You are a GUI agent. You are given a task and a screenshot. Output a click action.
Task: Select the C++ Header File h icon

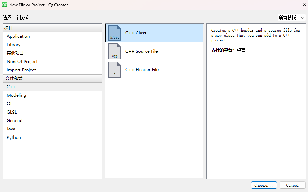115,70
